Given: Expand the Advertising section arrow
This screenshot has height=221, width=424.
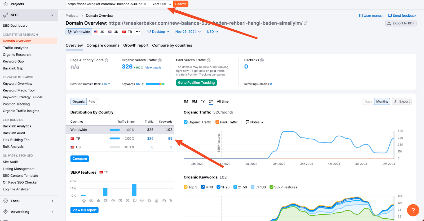Looking at the screenshot, I should [x=52, y=212].
